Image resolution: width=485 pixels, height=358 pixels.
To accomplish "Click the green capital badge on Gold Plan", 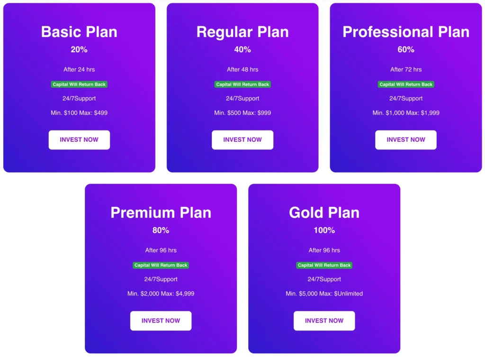I will pyautogui.click(x=324, y=265).
